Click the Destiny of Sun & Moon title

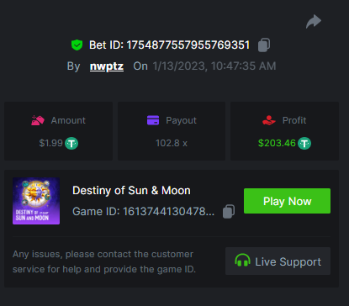tap(131, 191)
